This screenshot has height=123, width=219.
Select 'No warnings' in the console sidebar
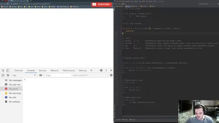[11, 93]
